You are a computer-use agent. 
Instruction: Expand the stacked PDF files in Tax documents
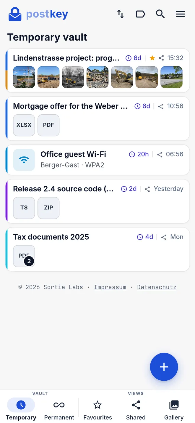tap(24, 256)
